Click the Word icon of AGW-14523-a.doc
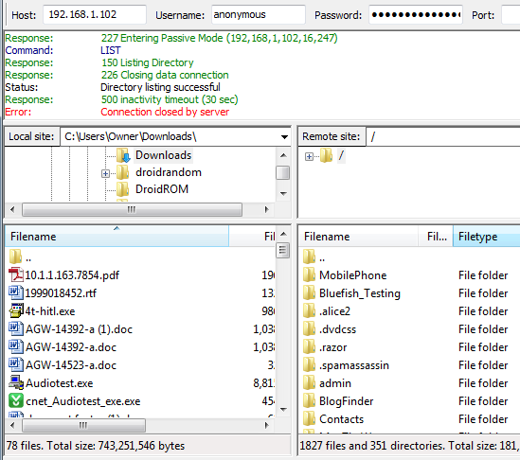520x460 pixels. [15, 364]
